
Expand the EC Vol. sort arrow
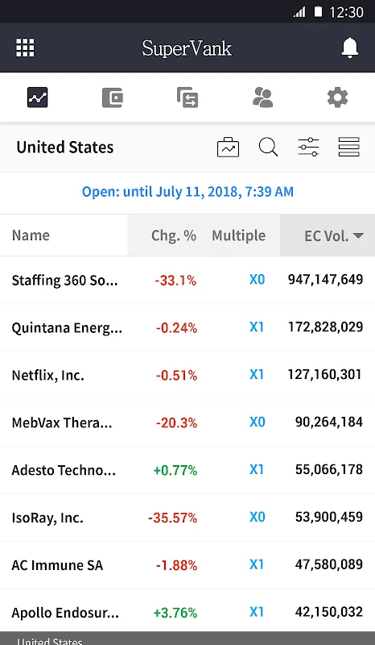click(358, 235)
